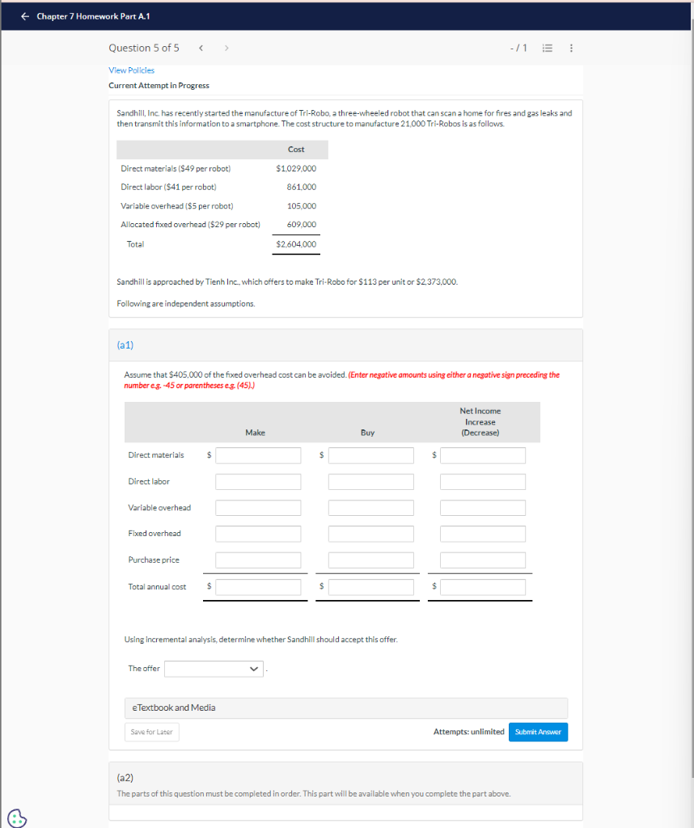Click the - / 1 score indicator

(518, 48)
